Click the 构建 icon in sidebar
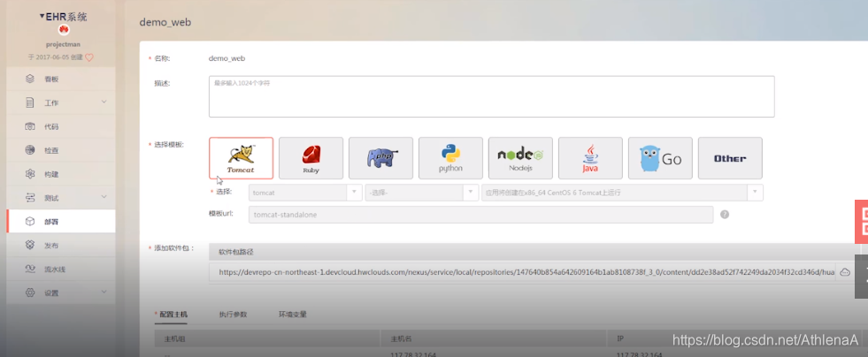 (30, 174)
